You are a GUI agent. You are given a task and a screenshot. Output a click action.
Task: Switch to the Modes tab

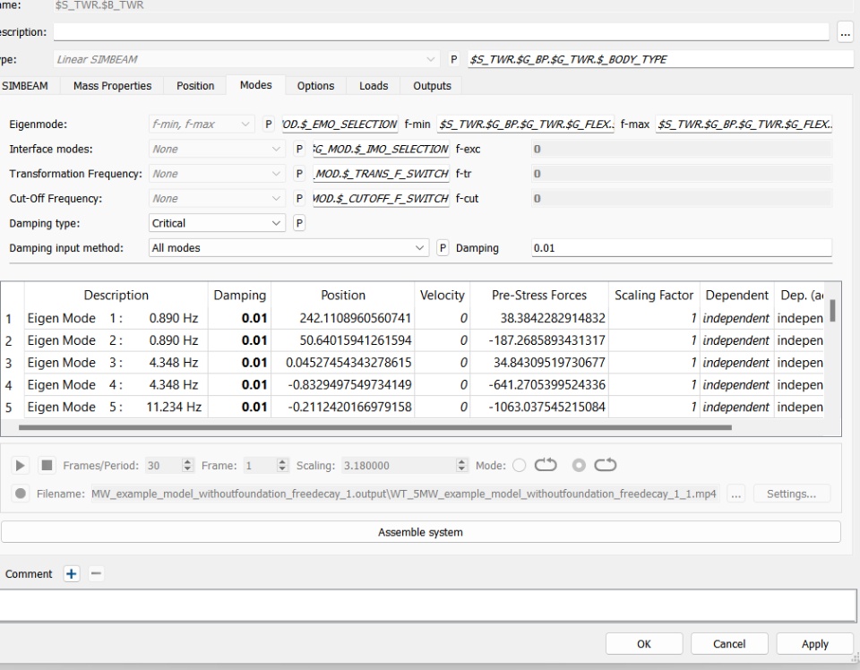255,85
